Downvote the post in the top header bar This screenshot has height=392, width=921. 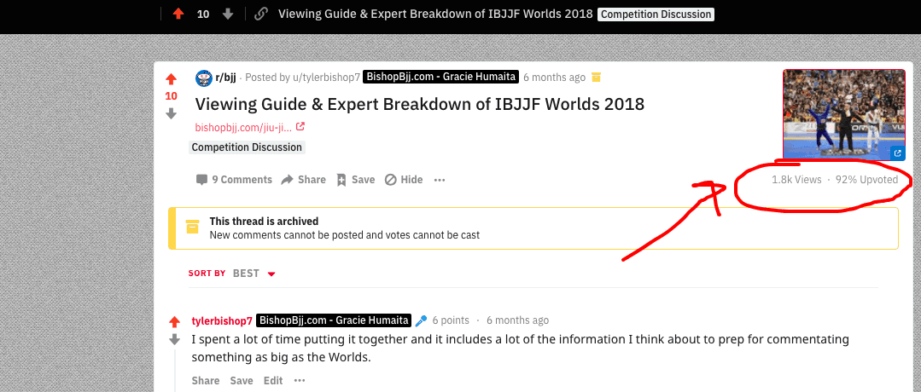228,14
